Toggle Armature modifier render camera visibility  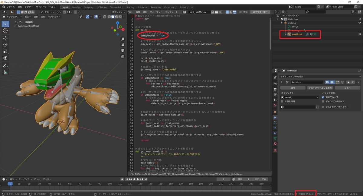click(x=327, y=82)
